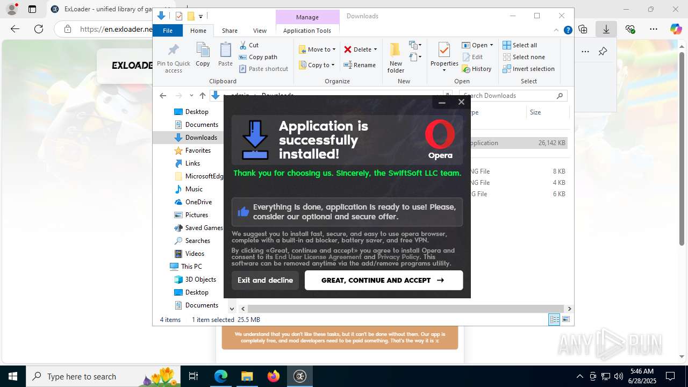Click the red Delete icon
688x387 pixels.
tap(348, 49)
